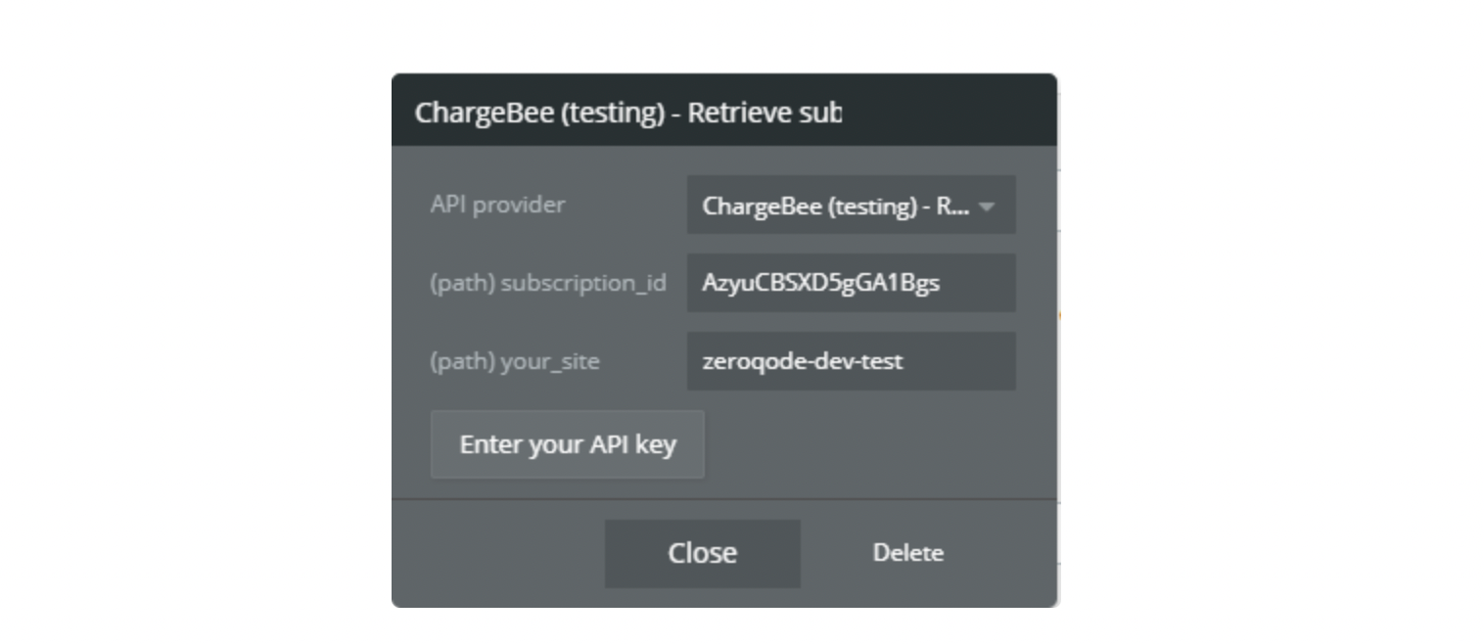Click the subscription_id field showing AzyuCBSXD5gGA1Bgs
The width and height of the screenshot is (1484, 644).
pyautogui.click(x=851, y=283)
